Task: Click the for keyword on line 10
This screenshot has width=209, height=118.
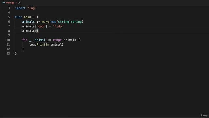Action: [25, 40]
